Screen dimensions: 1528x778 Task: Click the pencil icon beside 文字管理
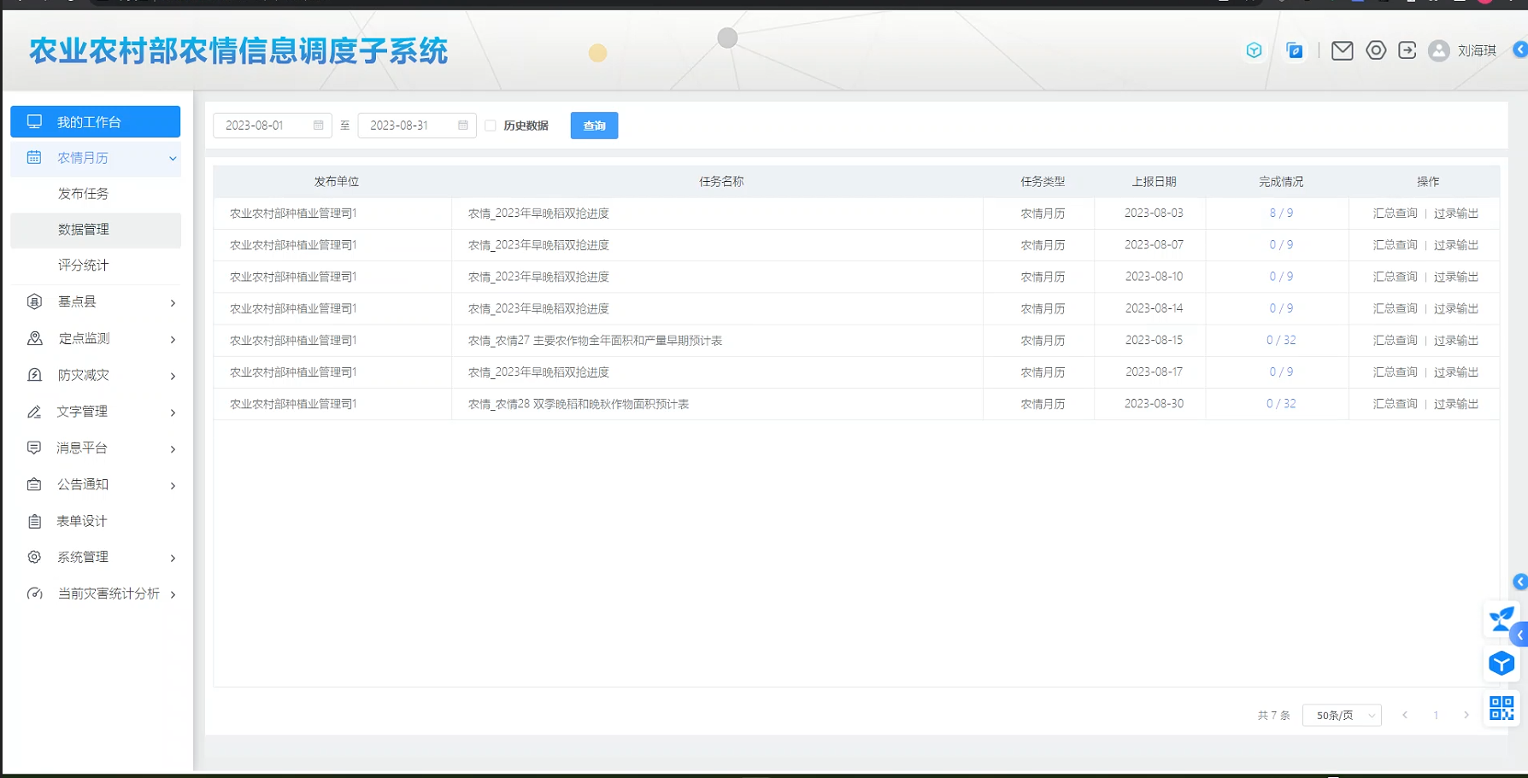click(x=34, y=412)
